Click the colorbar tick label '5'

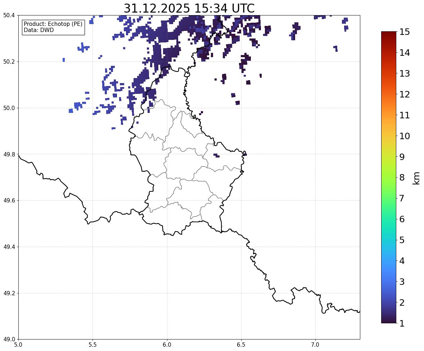coord(402,240)
